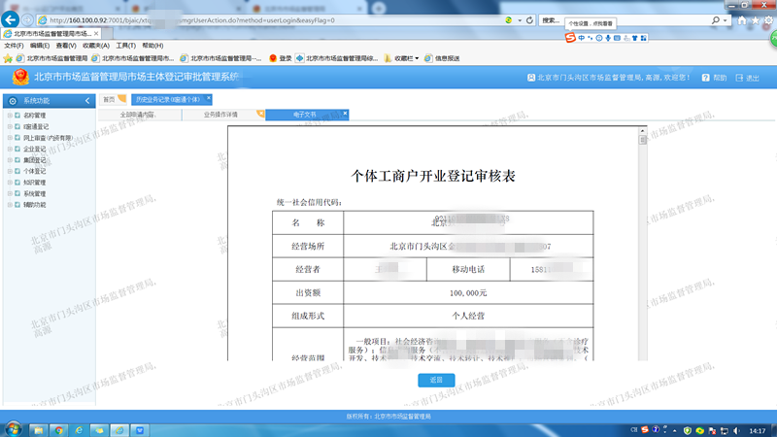Click the Sogou input method S icon
Image resolution: width=777 pixels, height=437 pixels.
click(571, 37)
